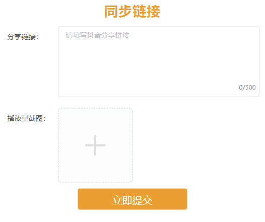Click the 同步链接 page heading
265x222 pixels.
coord(132,12)
